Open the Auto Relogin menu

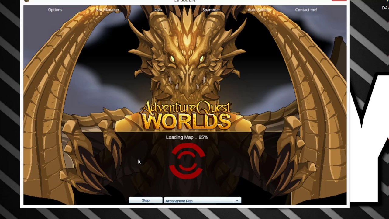point(259,10)
